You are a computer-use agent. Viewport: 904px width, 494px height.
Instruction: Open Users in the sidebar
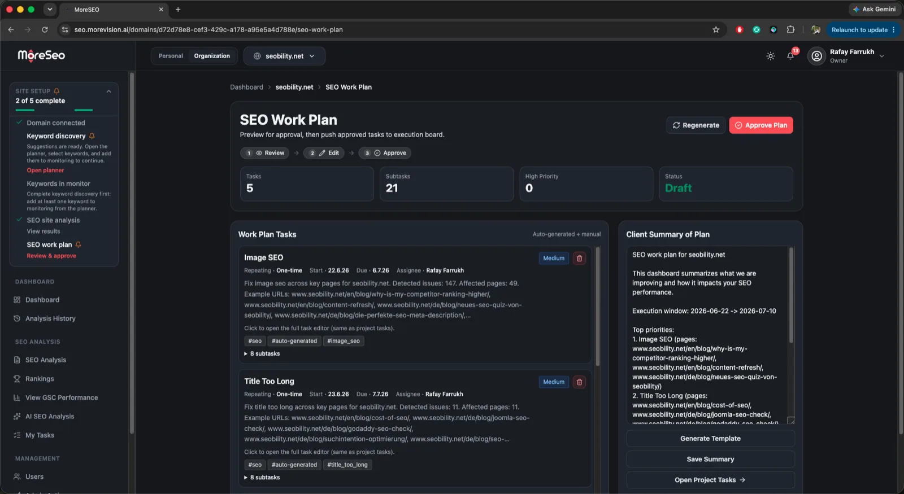[x=29, y=476]
